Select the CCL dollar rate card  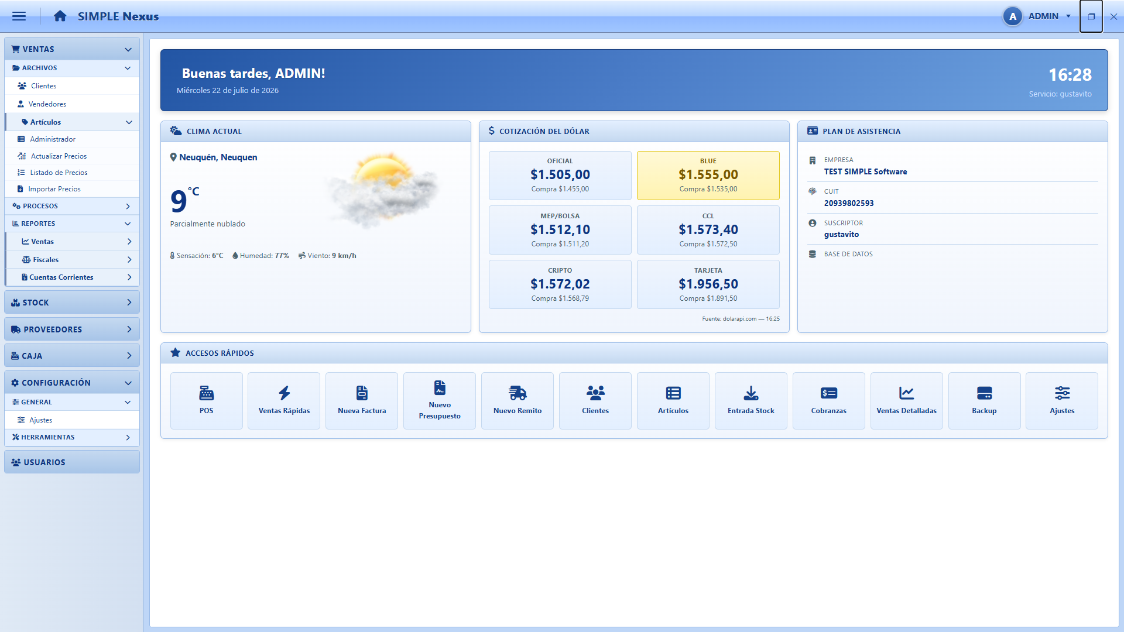coord(708,230)
